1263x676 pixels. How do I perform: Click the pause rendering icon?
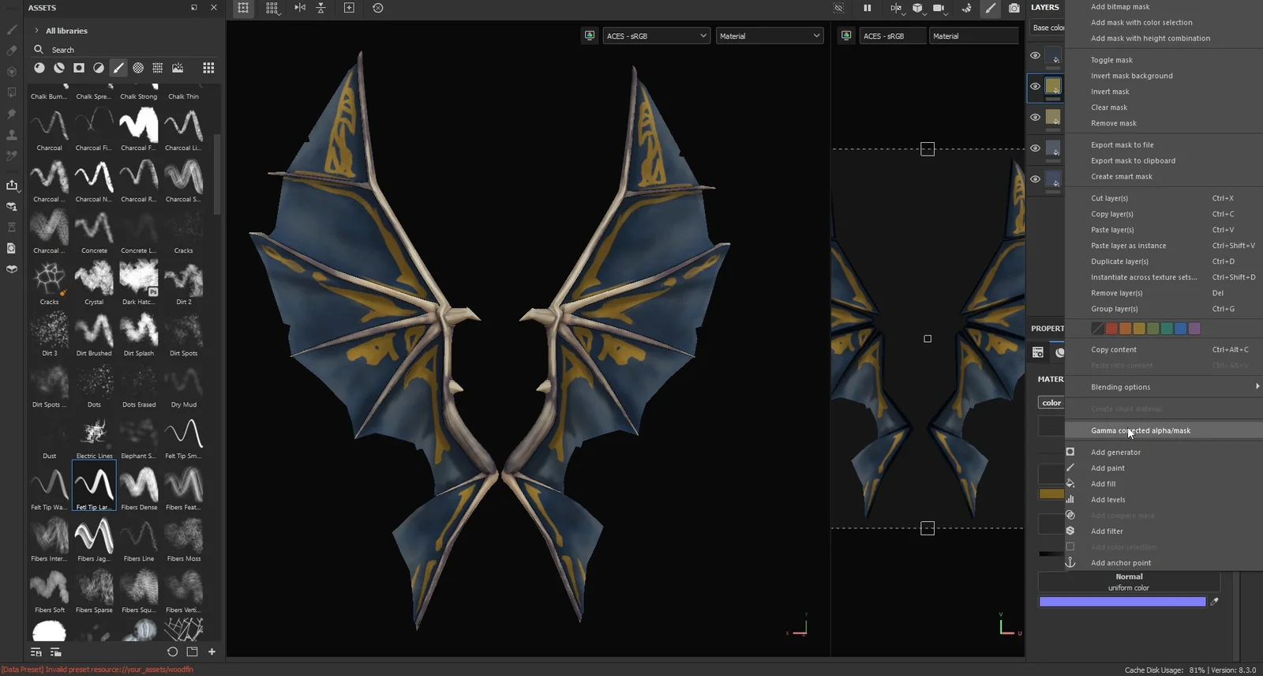coord(867,8)
